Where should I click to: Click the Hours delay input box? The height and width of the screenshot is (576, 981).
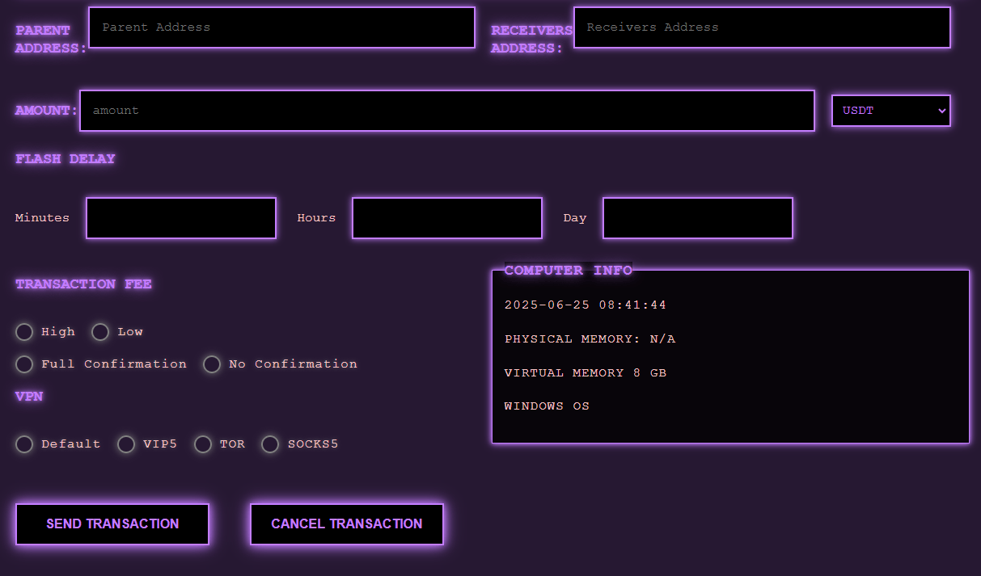447,218
